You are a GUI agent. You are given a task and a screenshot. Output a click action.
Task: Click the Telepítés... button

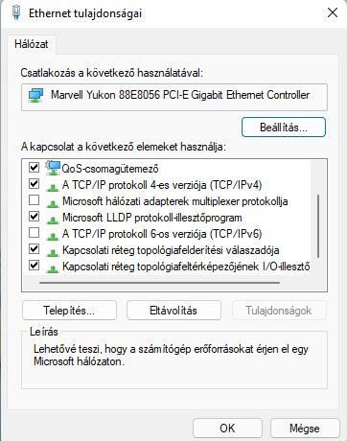69,311
